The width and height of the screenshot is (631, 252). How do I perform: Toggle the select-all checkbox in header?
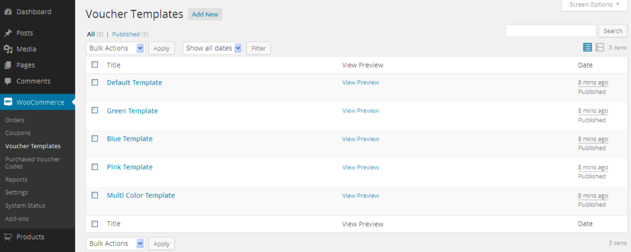(95, 65)
